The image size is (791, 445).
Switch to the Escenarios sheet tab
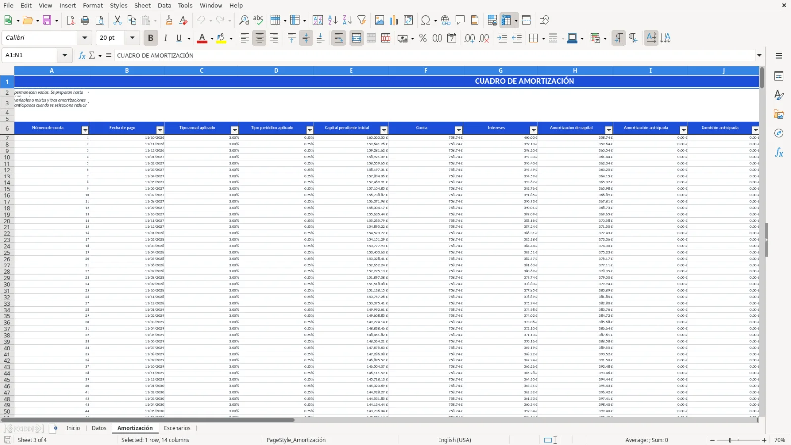177,428
